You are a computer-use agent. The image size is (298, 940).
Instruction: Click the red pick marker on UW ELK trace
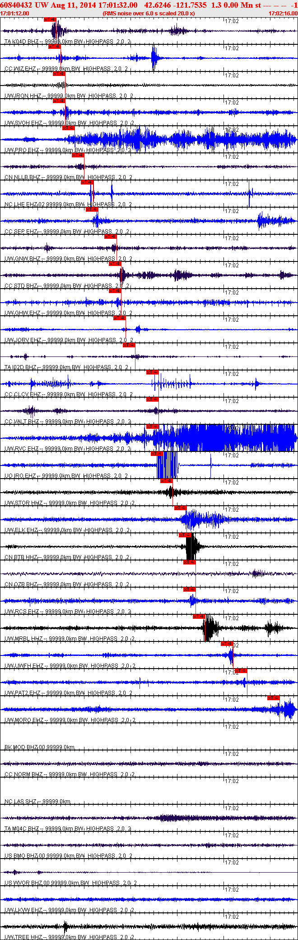pyautogui.click(x=181, y=508)
